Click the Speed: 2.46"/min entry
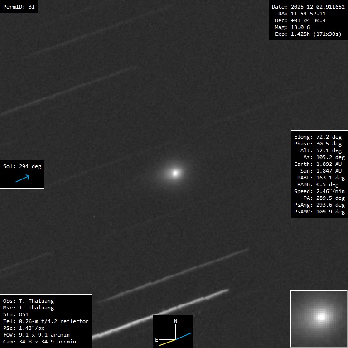 click(x=319, y=191)
